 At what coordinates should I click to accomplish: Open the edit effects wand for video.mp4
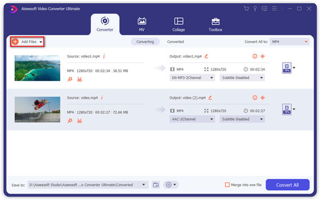(x=70, y=121)
